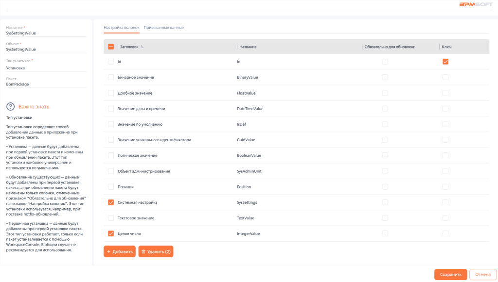
Task: Open the Пакет selection field
Action: coord(46,84)
